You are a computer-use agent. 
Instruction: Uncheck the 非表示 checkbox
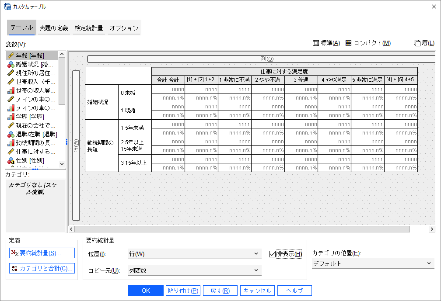(x=273, y=254)
